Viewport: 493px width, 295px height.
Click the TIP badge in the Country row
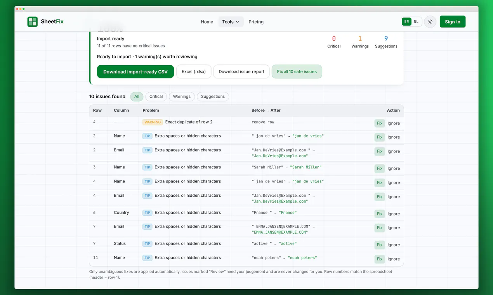click(147, 213)
